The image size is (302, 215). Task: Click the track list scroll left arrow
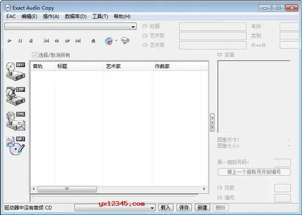click(x=34, y=189)
